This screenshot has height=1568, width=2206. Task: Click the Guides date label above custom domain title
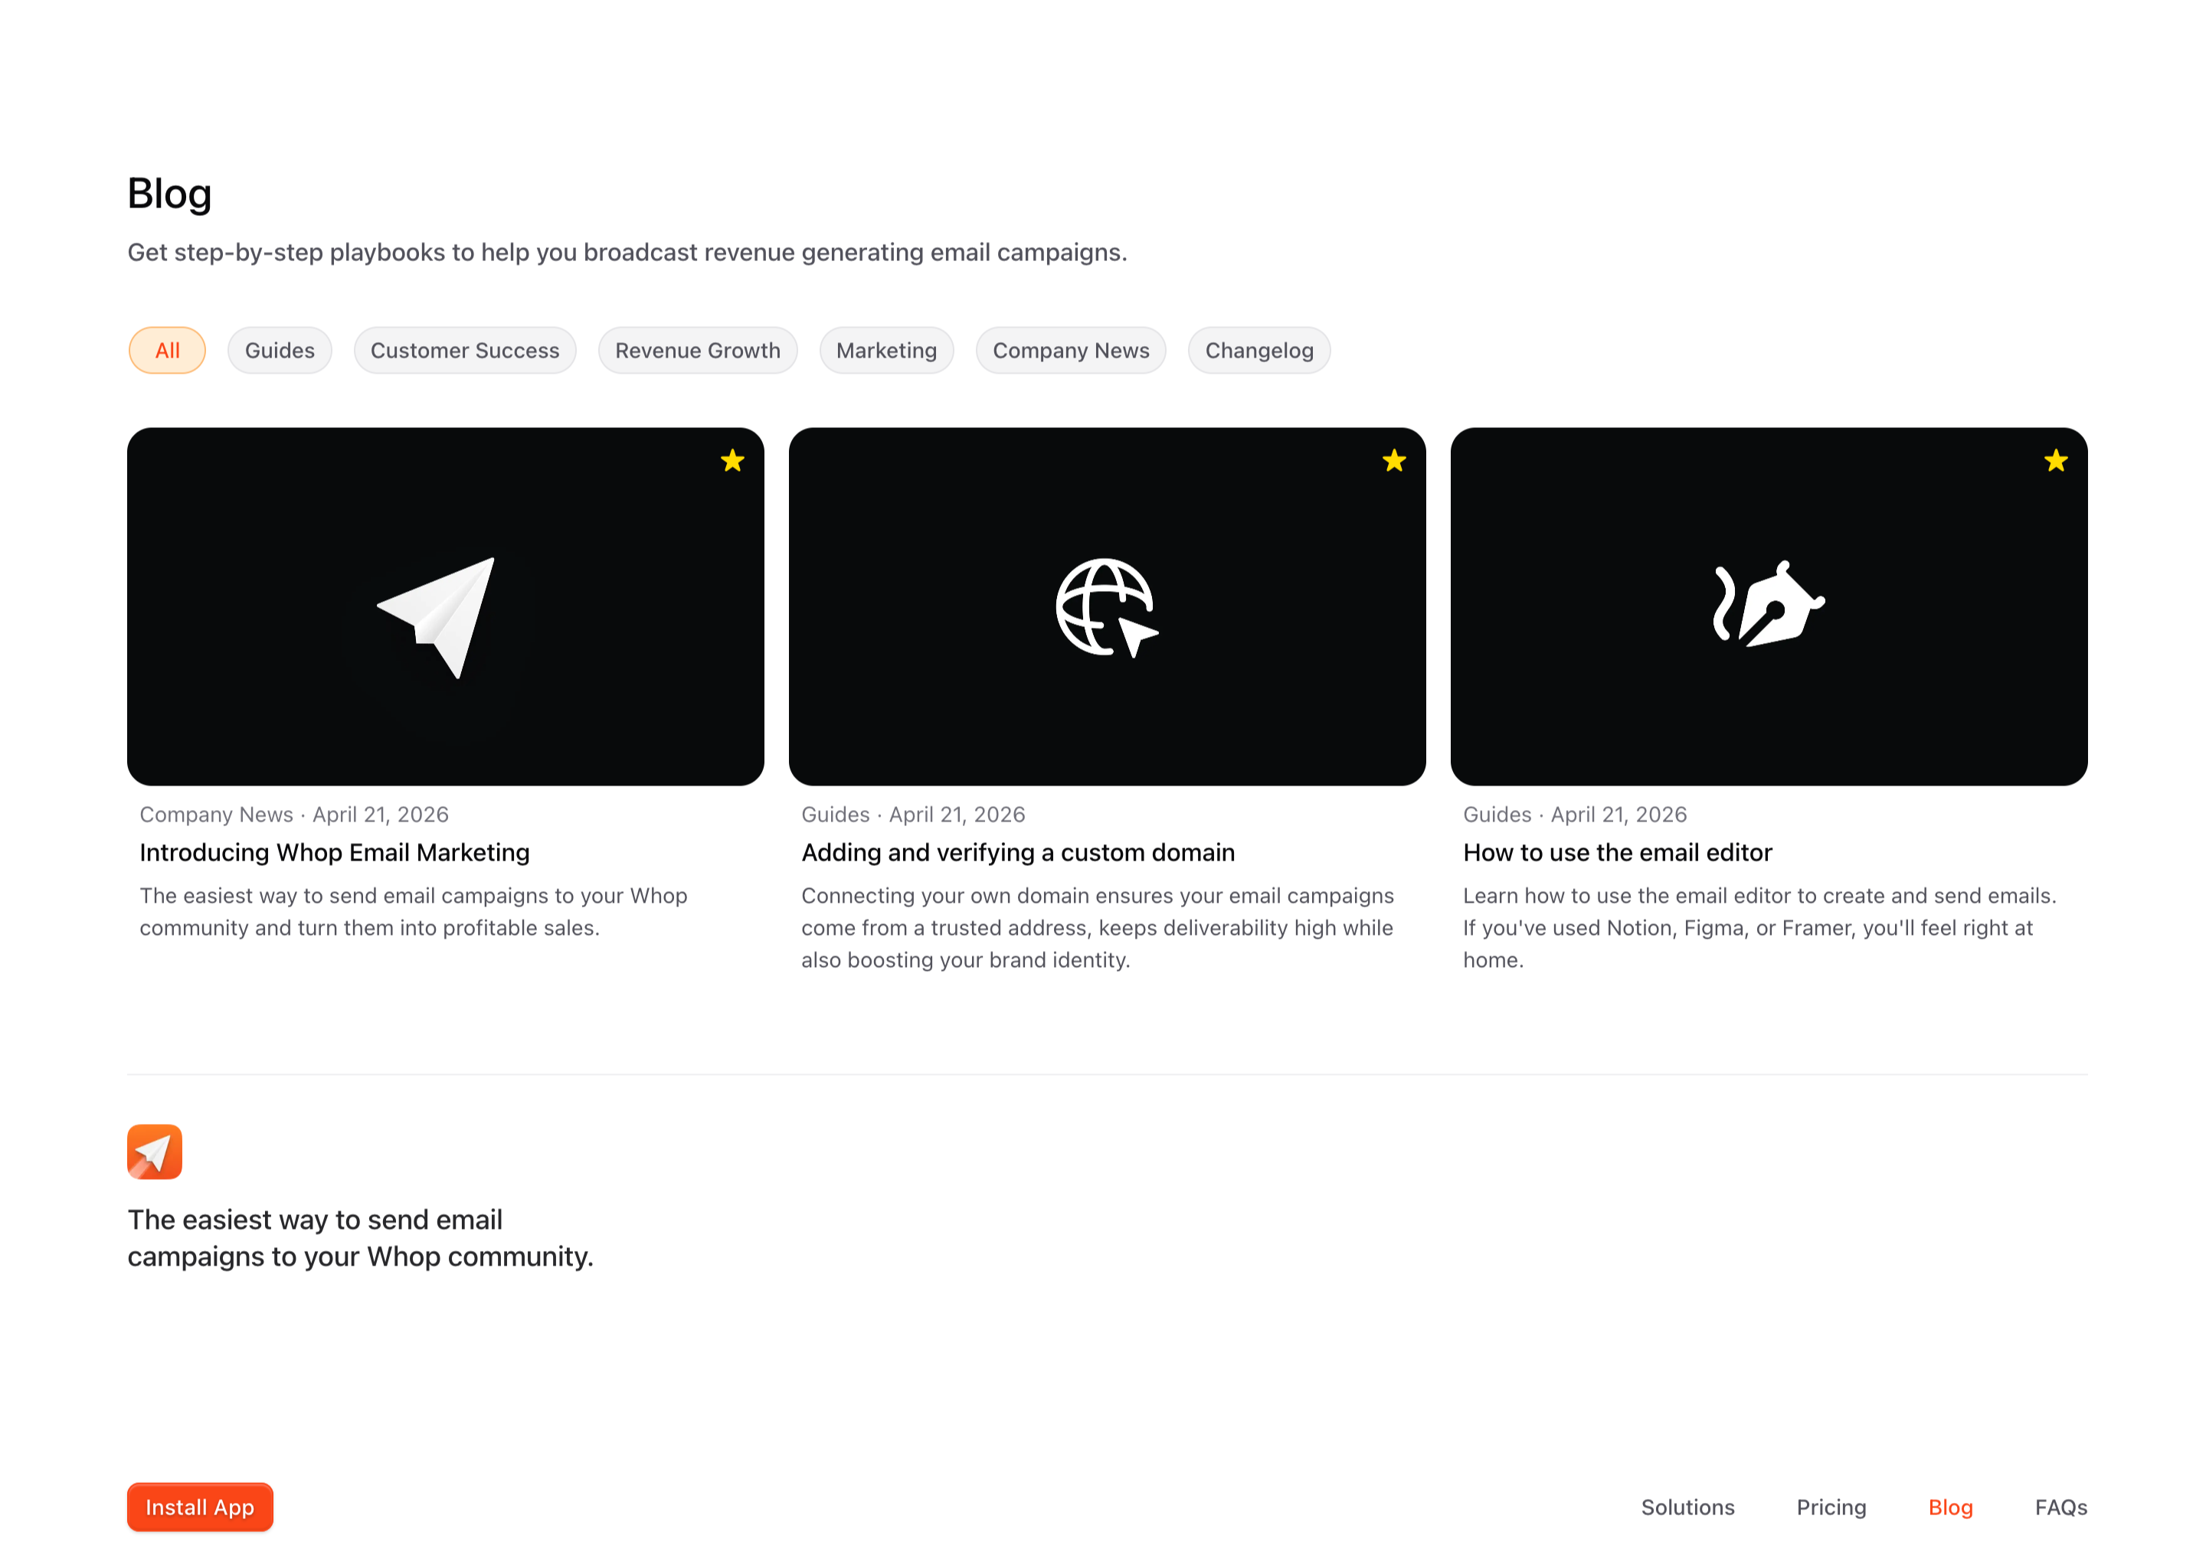(x=913, y=815)
